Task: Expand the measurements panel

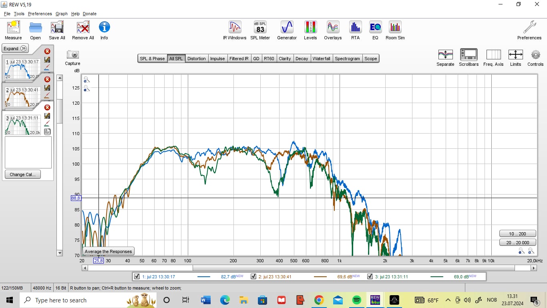Action: pos(15,49)
